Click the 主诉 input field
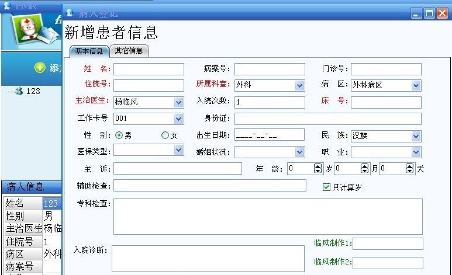452x275 pixels. [178, 169]
